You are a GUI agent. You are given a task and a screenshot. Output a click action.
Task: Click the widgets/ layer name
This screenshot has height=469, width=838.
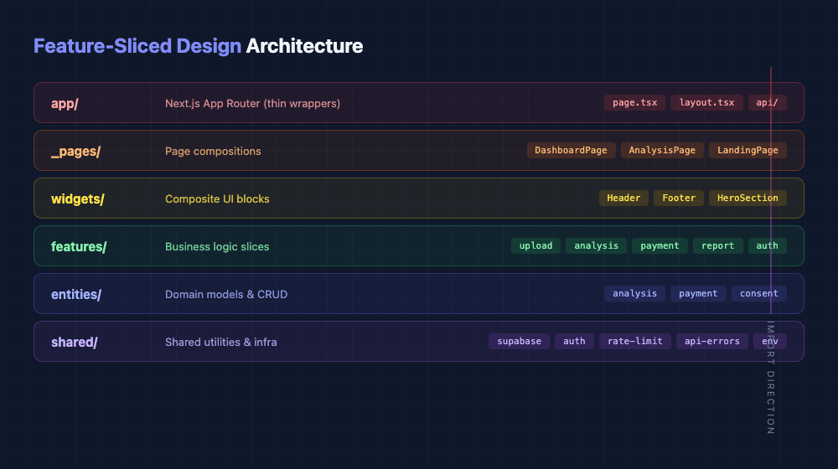(x=77, y=198)
